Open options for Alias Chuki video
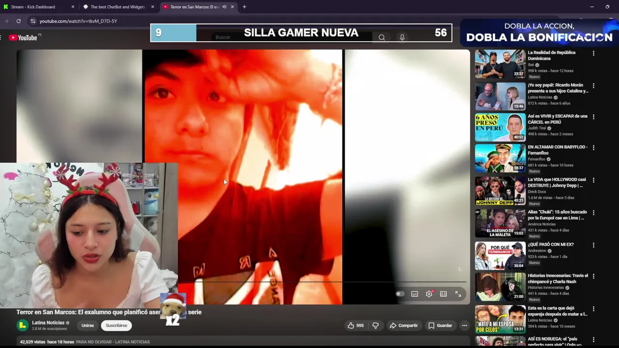 593,212
